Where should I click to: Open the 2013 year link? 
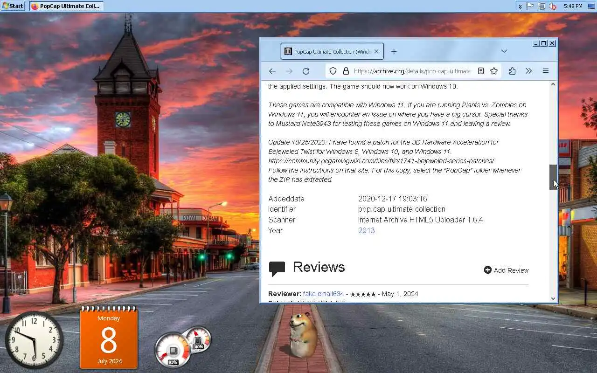click(x=366, y=230)
